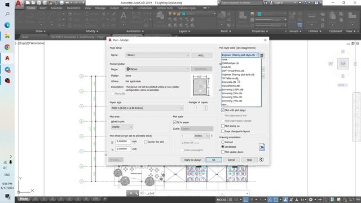
Task: Expand the Modify panel flyout
Action: click(92, 31)
